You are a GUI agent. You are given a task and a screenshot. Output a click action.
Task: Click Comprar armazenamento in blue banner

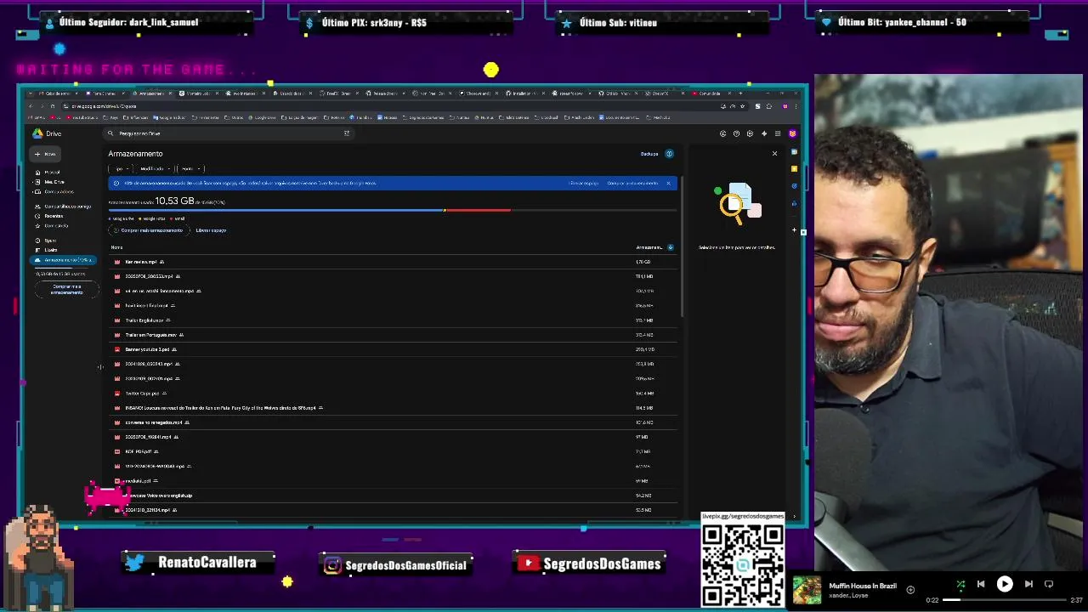pos(632,183)
